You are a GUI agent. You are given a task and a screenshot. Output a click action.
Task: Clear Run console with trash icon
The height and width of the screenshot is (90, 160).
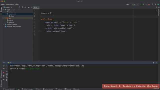[7, 80]
